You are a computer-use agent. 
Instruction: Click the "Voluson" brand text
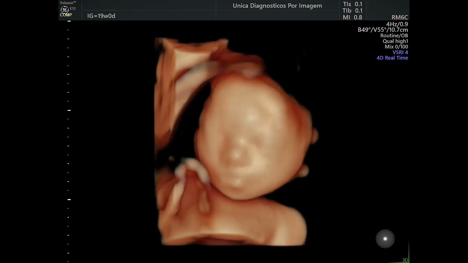(68, 3)
